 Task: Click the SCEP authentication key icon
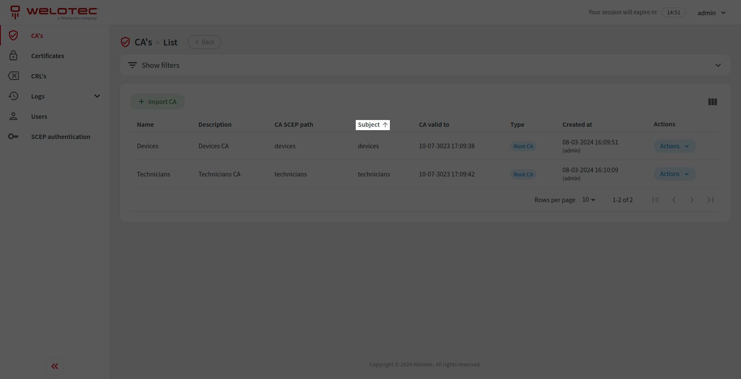[x=13, y=136]
